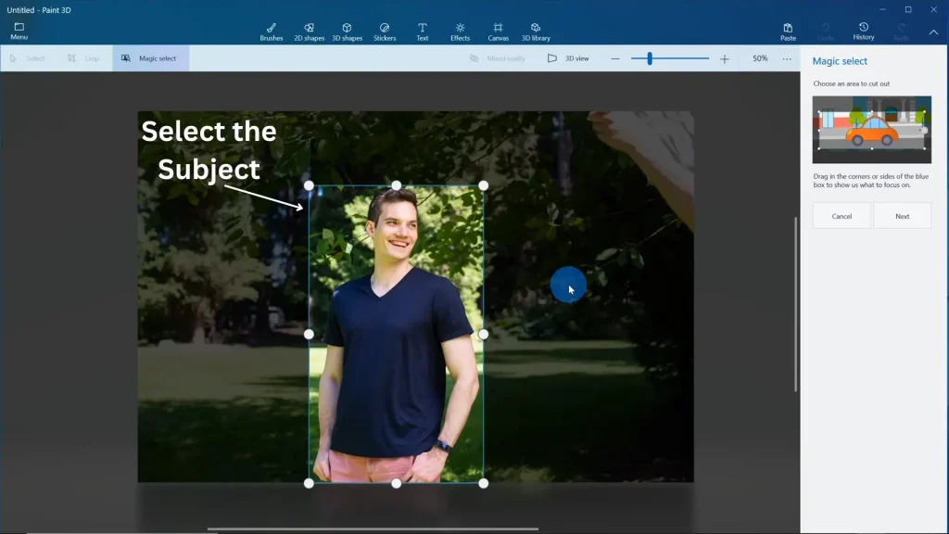
Task: Open the Menu
Action: (19, 32)
